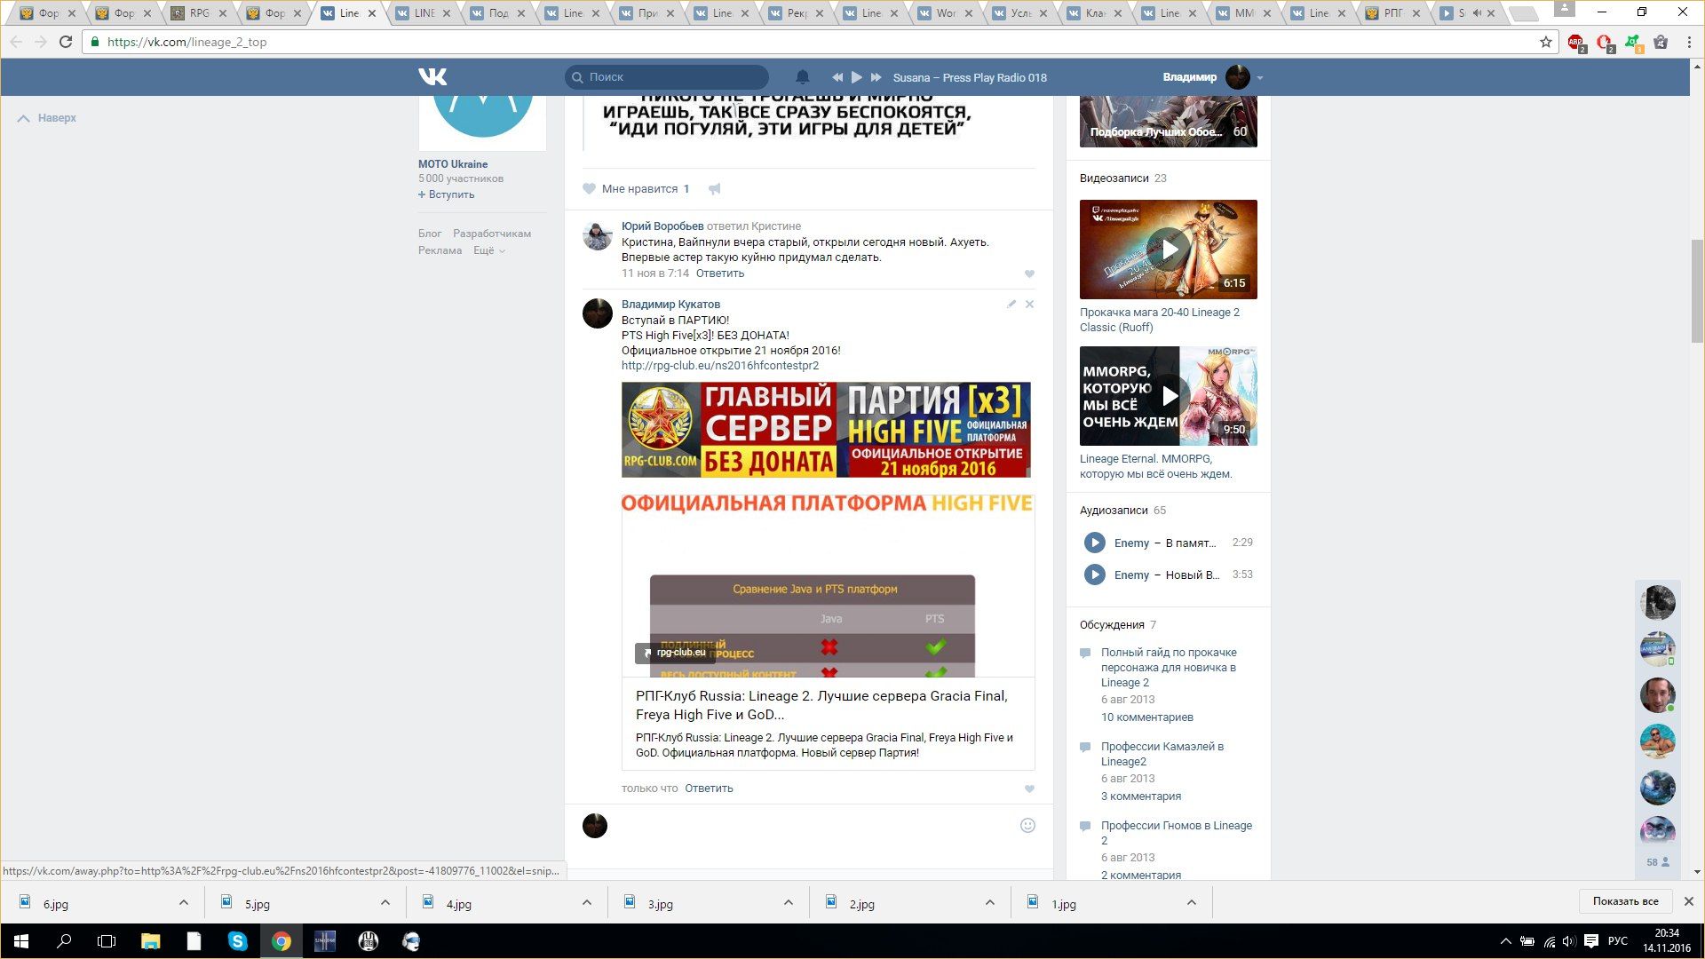
Task: Bookmark page with star icon in address bar
Action: 1545,42
